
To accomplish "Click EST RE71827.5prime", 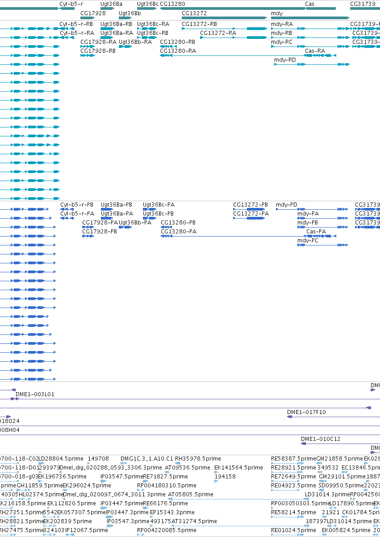I will pyautogui.click(x=166, y=477).
